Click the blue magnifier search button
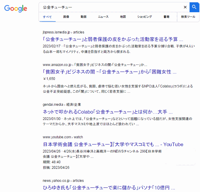 (x=194, y=7)
